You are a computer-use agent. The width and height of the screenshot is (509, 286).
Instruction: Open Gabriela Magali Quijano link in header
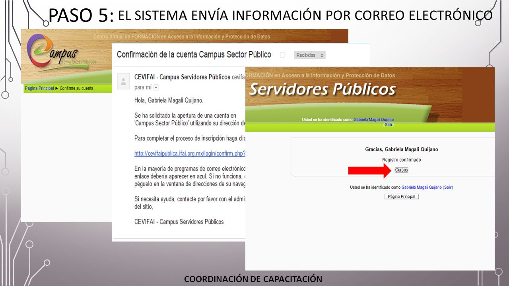pyautogui.click(x=374, y=120)
